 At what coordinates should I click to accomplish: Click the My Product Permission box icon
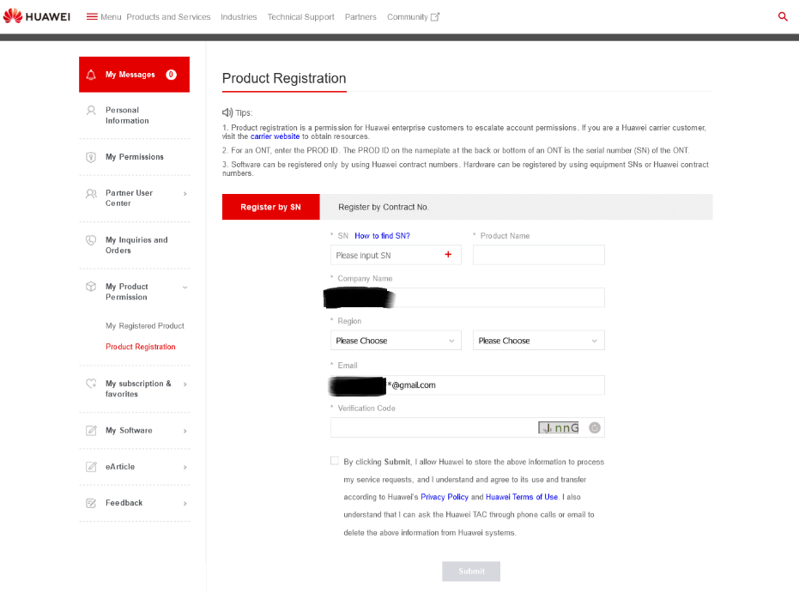coord(91,287)
